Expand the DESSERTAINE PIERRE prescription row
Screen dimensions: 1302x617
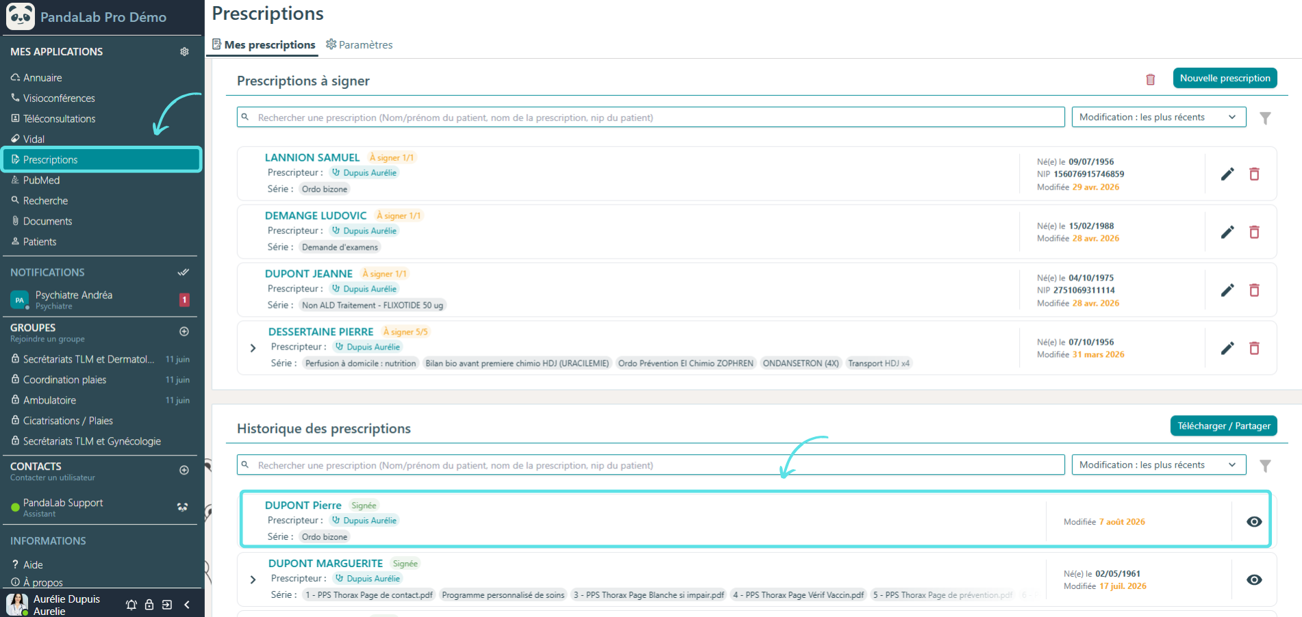click(x=253, y=348)
